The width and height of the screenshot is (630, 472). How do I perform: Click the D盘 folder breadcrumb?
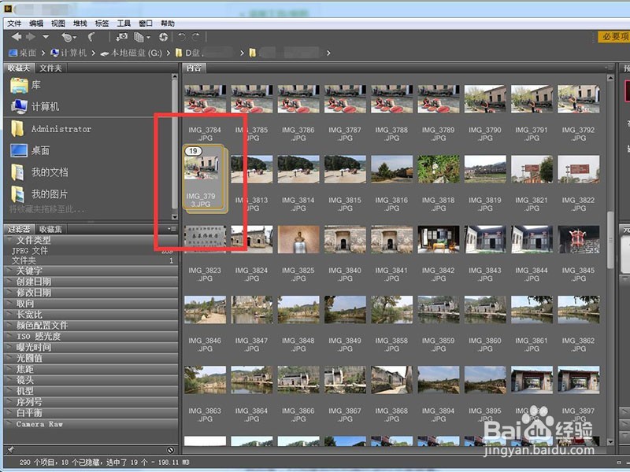click(x=189, y=53)
